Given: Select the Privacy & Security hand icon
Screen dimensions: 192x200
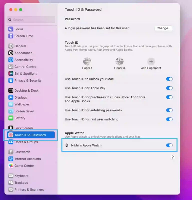Looking at the screenshot, I should [x=11, y=81].
